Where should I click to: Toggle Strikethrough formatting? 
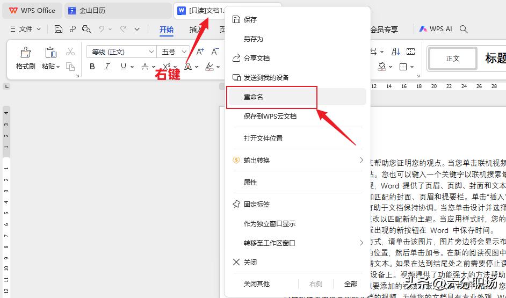tap(145, 67)
